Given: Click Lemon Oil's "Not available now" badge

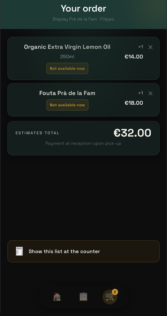Looking at the screenshot, I should point(67,68).
